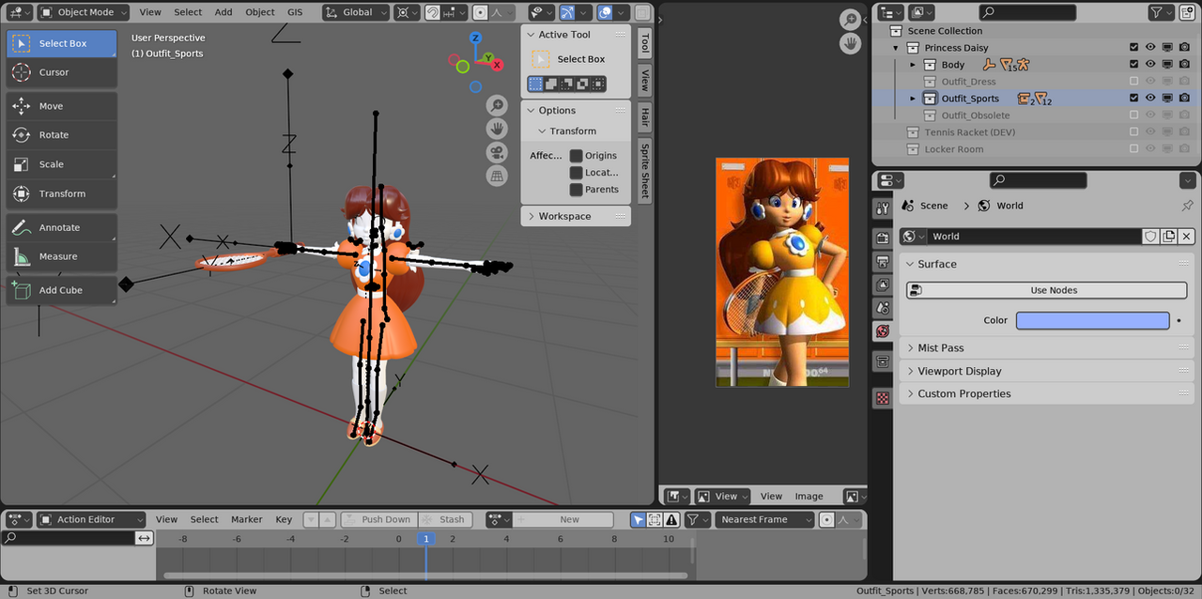Switch to the Sprite Sheet sidebar tab
1202x599 pixels.
(644, 170)
